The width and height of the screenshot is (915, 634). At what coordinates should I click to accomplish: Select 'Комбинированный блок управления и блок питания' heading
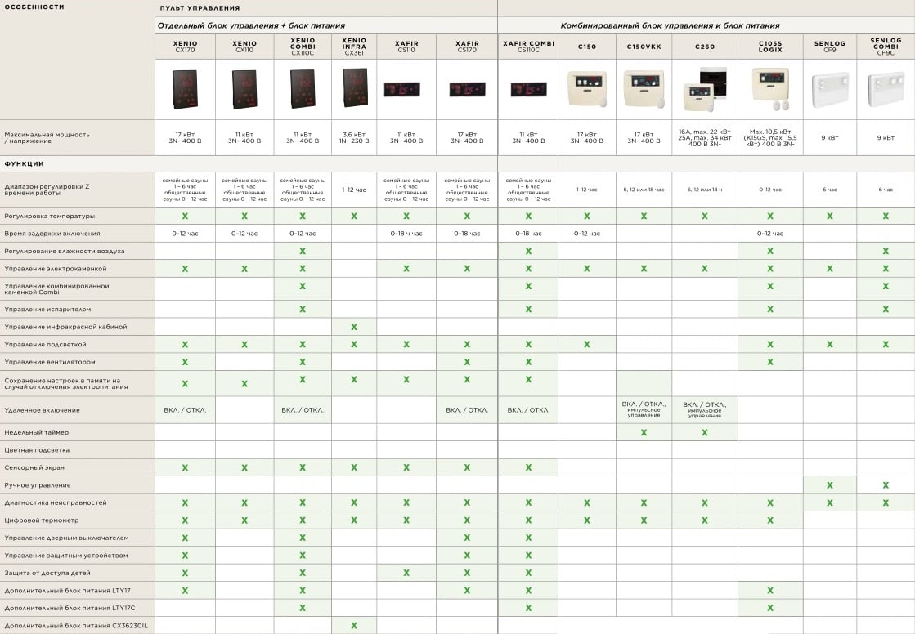(670, 25)
